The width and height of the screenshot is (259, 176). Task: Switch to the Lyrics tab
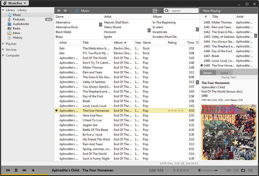coord(224,73)
